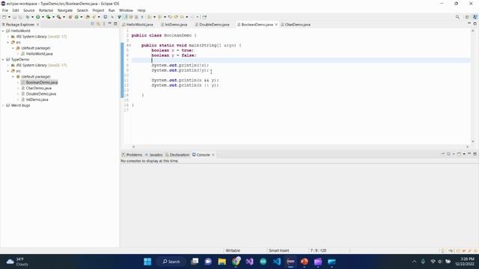The height and width of the screenshot is (269, 479).
Task: Collapse the HelloWorld project
Action: point(3,31)
